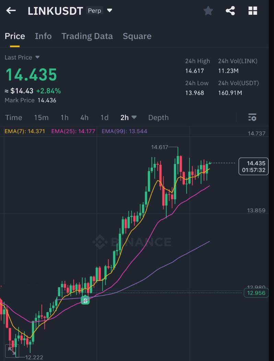Tap the EMA(25) indicator label

(73, 131)
